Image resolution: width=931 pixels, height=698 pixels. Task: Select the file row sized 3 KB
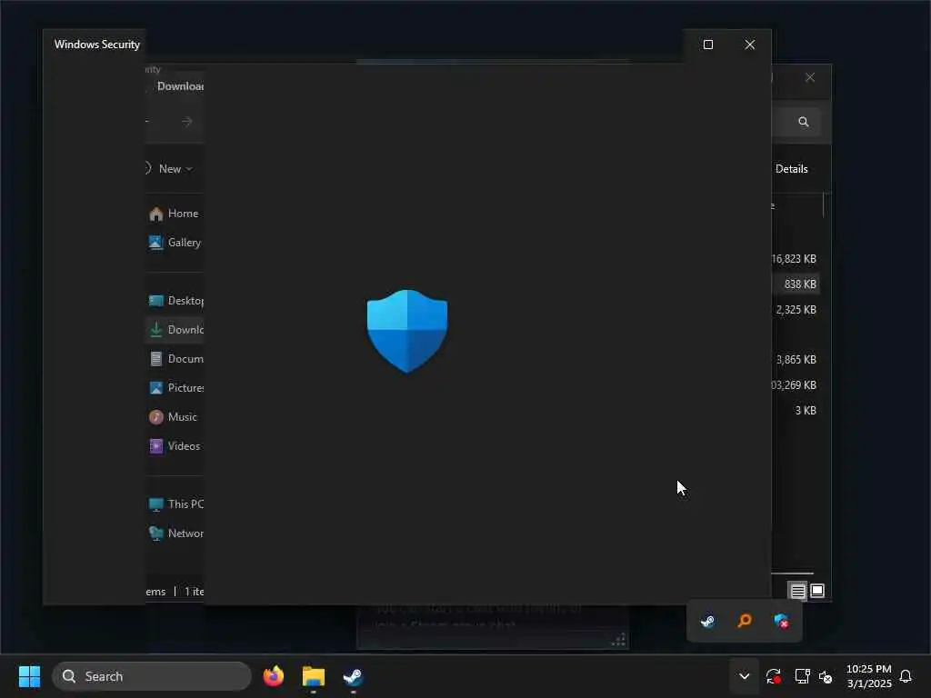tap(796, 411)
